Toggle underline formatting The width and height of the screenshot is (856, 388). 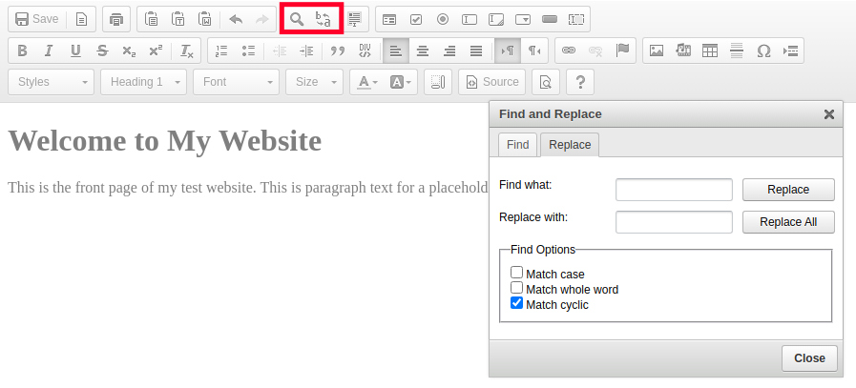pyautogui.click(x=75, y=51)
